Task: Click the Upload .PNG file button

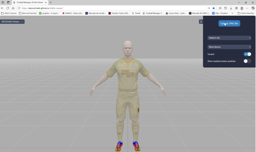Action: click(229, 23)
